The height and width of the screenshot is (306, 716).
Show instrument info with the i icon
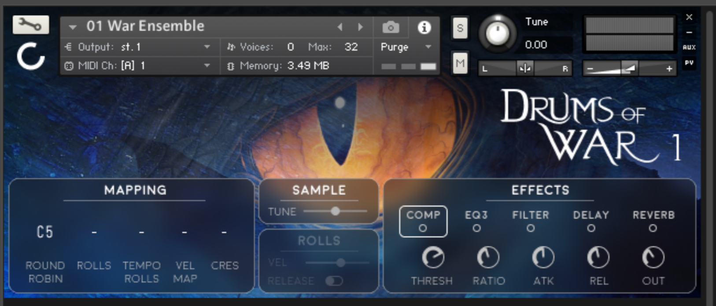[424, 28]
